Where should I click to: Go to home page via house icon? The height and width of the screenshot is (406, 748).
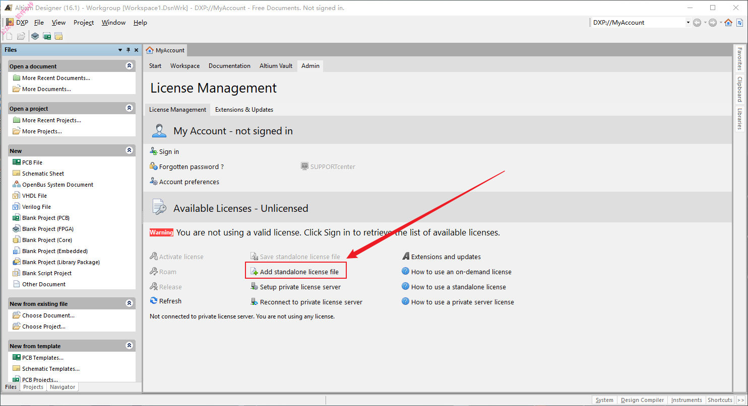click(728, 23)
